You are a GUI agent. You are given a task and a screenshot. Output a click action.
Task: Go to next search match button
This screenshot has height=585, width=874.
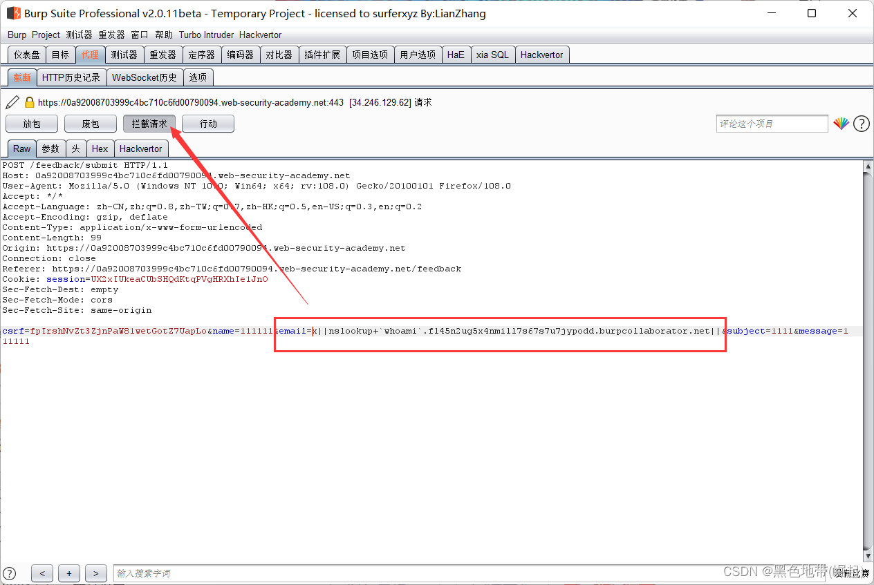pos(96,573)
